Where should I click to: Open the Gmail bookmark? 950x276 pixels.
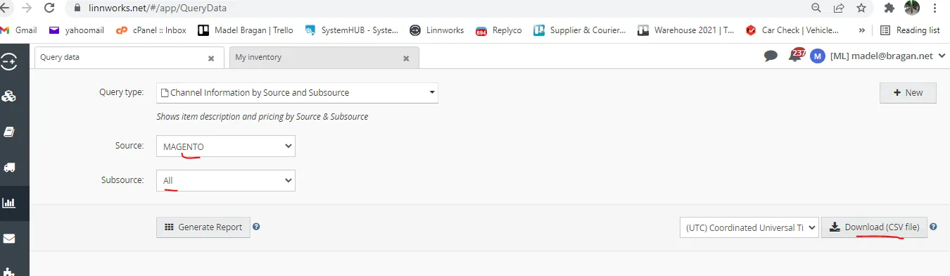(x=18, y=30)
